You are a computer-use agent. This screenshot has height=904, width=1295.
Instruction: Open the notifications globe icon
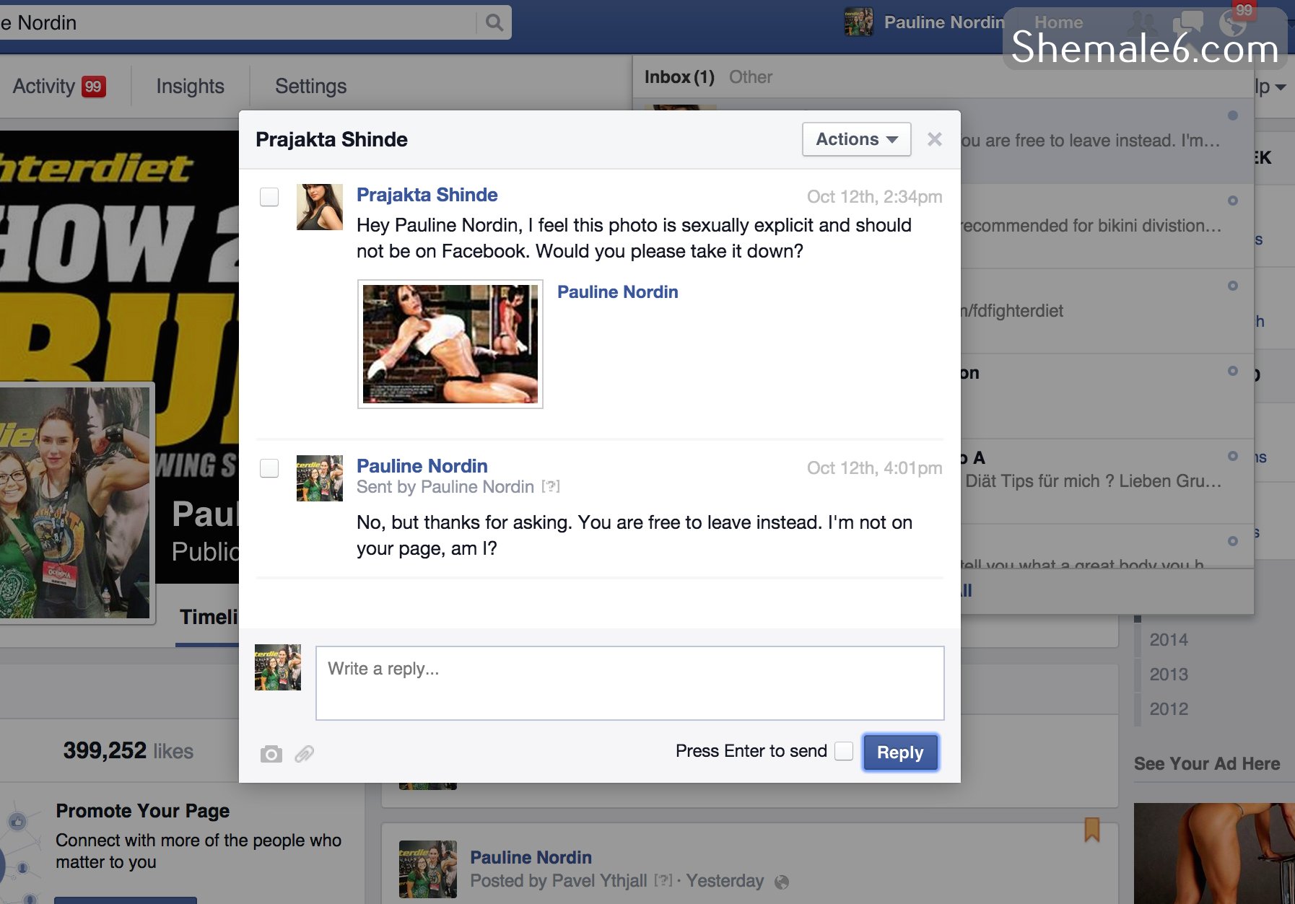[1232, 22]
